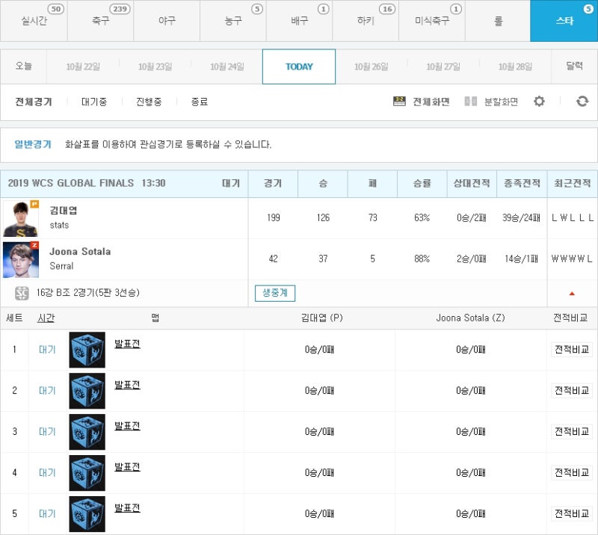Sort sets by 시간 column header

[46, 318]
